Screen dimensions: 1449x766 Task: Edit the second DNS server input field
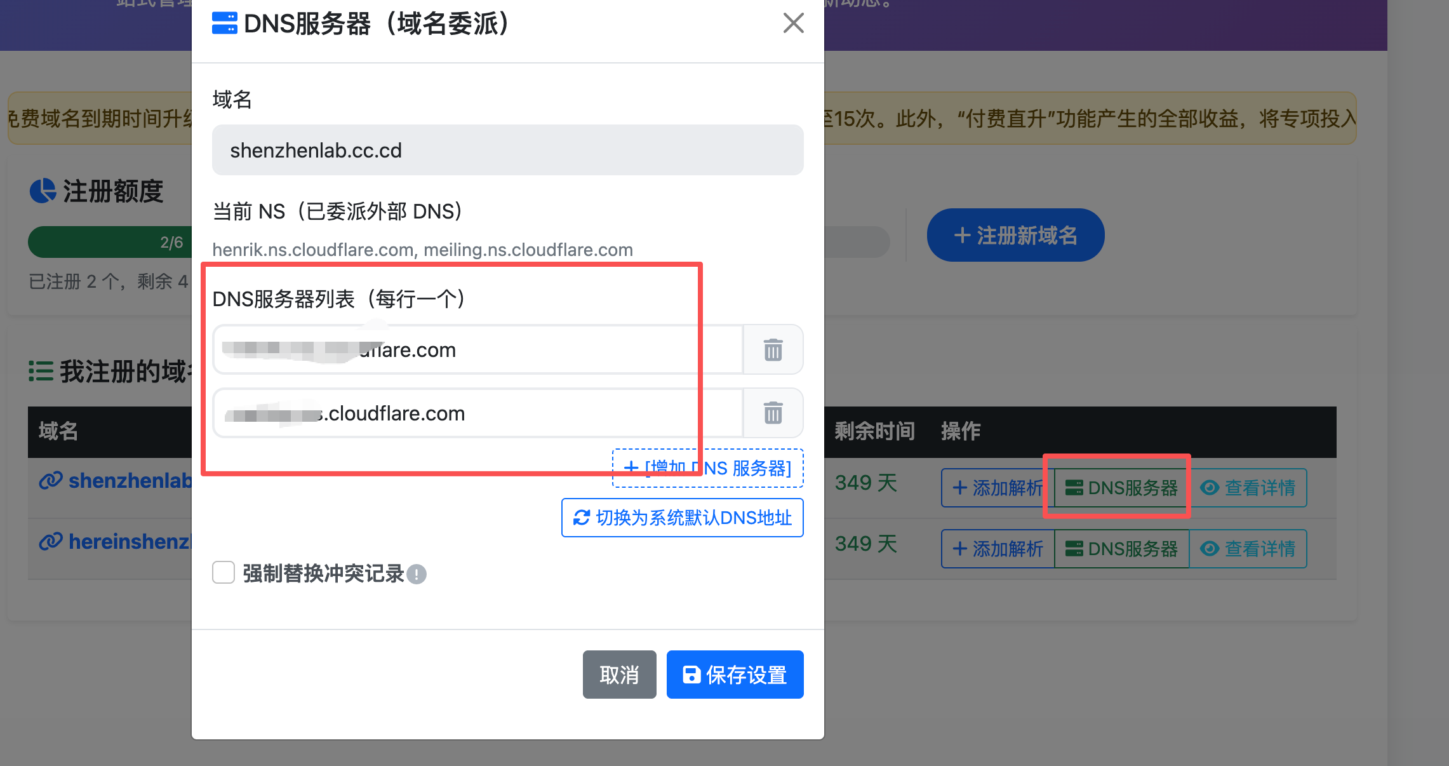[478, 413]
